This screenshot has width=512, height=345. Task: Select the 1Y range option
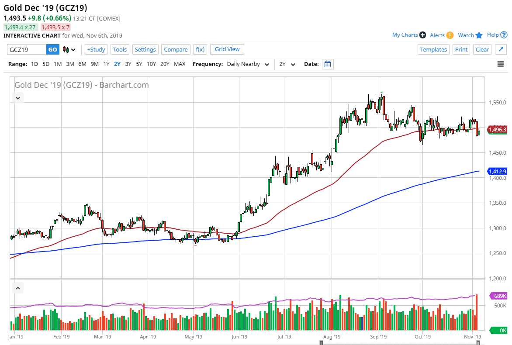pos(106,64)
